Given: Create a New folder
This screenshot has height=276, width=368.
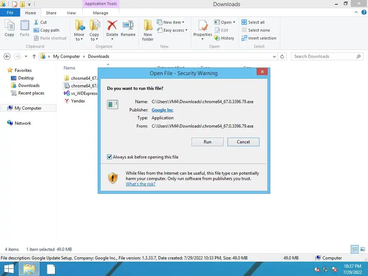Looking at the screenshot, I should click(x=148, y=30).
